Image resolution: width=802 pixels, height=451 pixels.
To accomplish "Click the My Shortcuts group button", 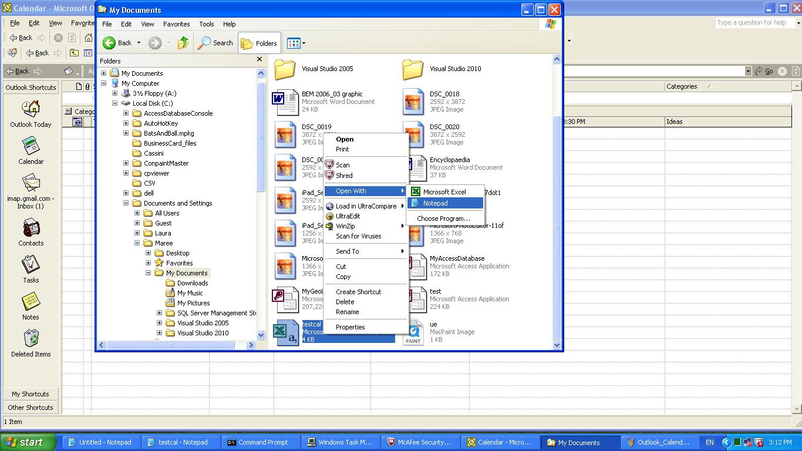I will (x=31, y=394).
